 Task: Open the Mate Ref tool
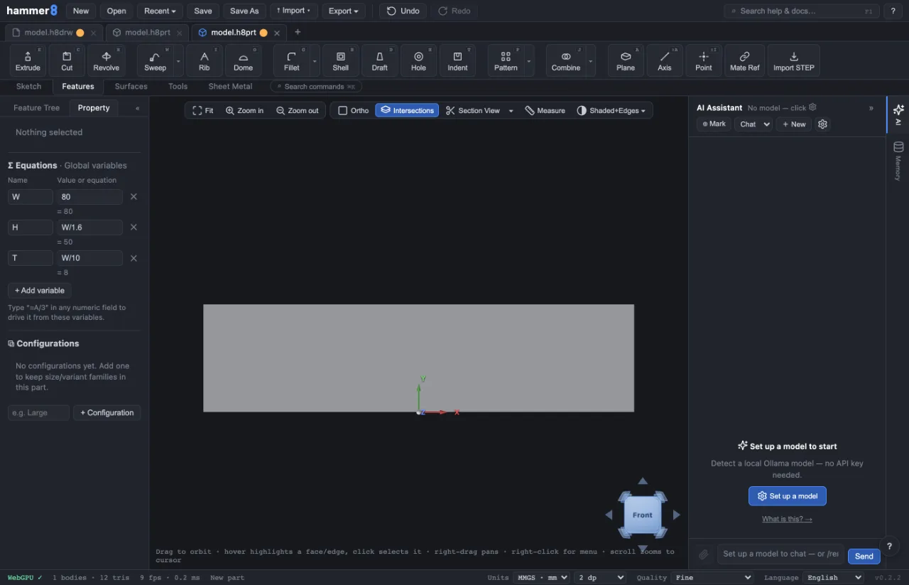(x=744, y=60)
